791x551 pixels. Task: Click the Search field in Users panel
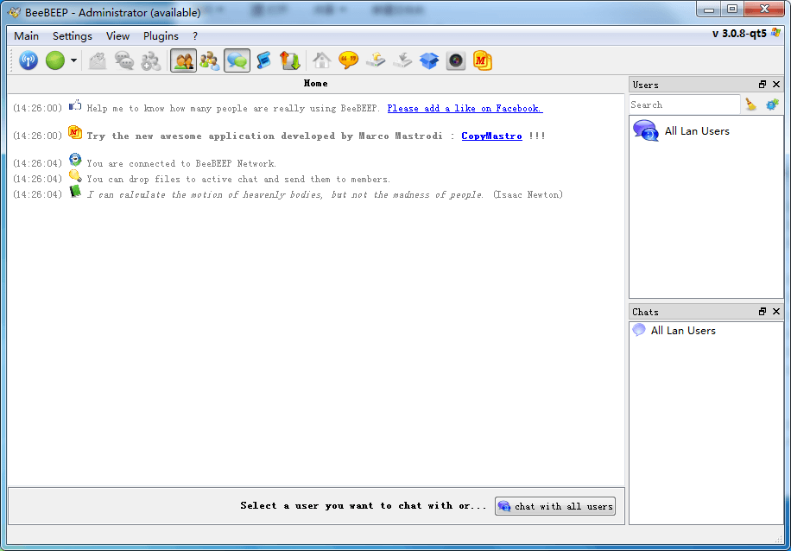(x=684, y=104)
